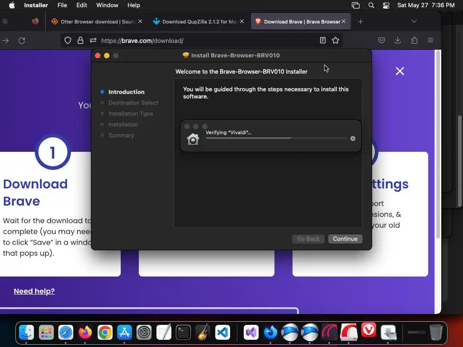Close the QupZilla tab
Image resolution: width=463 pixels, height=347 pixels.
242,22
